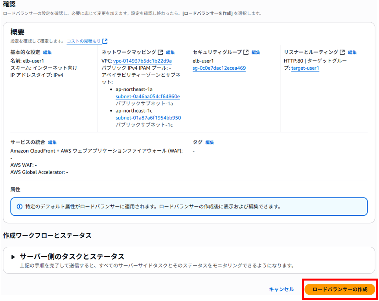Select パブリックサブネット-1c text
This screenshot has height=301, width=379.
pos(144,125)
